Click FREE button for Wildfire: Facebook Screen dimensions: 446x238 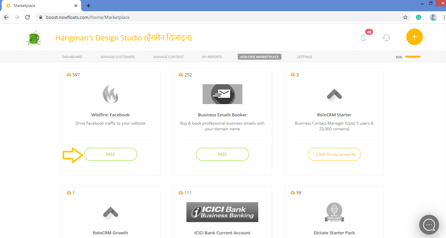click(111, 154)
